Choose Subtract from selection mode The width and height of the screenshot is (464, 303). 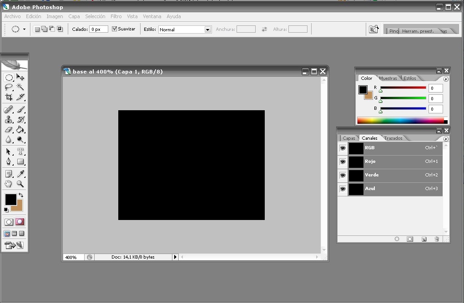(x=52, y=29)
